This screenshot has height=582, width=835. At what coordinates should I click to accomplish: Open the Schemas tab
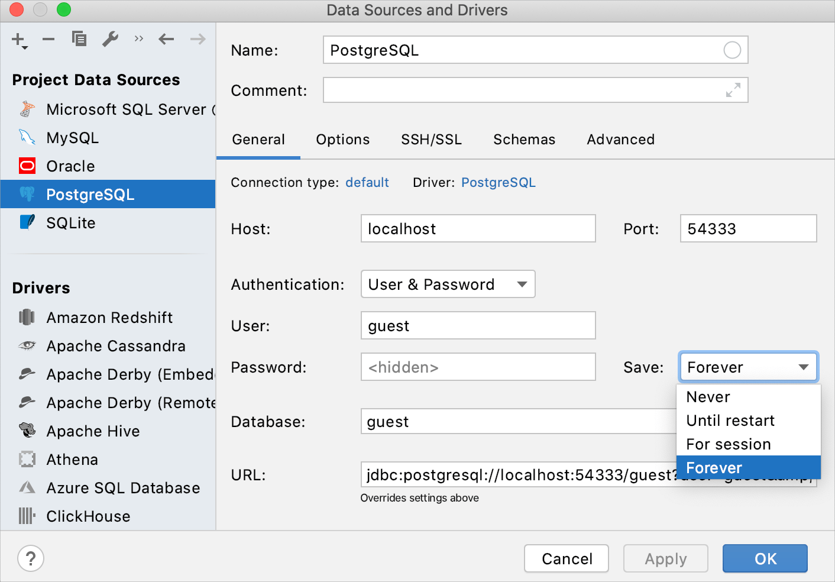pyautogui.click(x=524, y=140)
